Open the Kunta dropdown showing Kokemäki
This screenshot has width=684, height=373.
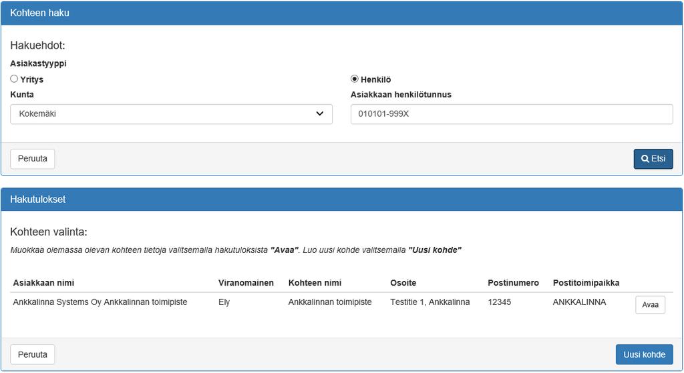click(x=171, y=113)
